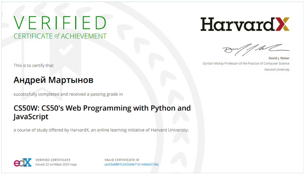
Task: Click the CERTIFICATE of ACHIEVEMENT subtitle
Action: point(60,36)
